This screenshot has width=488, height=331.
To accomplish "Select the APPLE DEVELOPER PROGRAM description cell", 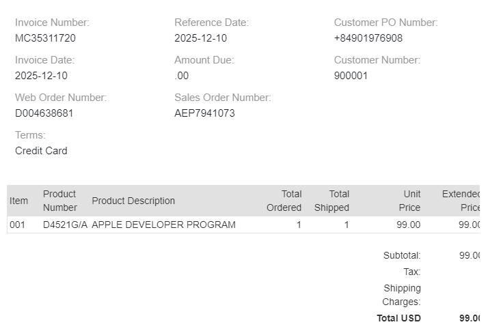I will click(163, 225).
